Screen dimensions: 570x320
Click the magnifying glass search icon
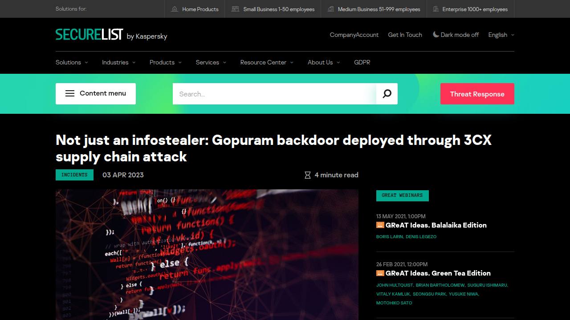387,94
